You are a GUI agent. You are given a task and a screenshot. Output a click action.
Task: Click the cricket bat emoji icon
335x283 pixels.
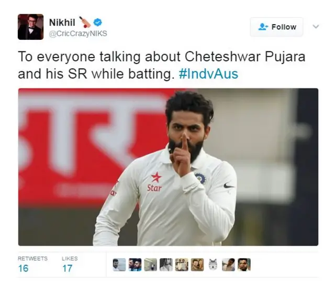pos(85,22)
